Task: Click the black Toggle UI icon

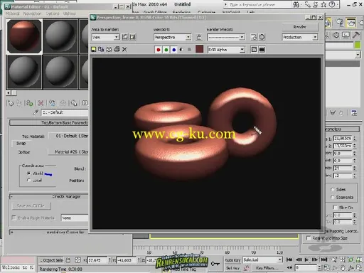Action: (x=262, y=50)
